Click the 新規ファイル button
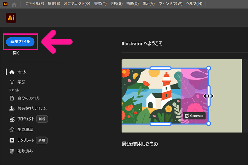This screenshot has width=248, height=165. coord(20,42)
